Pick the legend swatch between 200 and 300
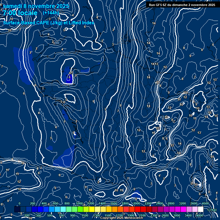This screenshot has height=220, width=220. [34, 209]
